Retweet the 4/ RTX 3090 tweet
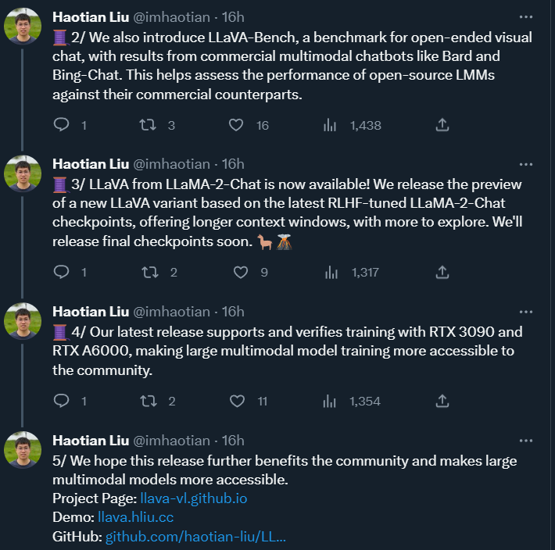The height and width of the screenshot is (550, 555). pos(149,401)
